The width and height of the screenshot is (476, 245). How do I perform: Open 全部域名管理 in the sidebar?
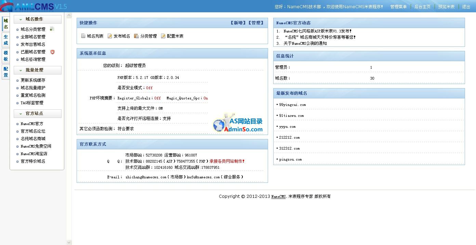33,37
